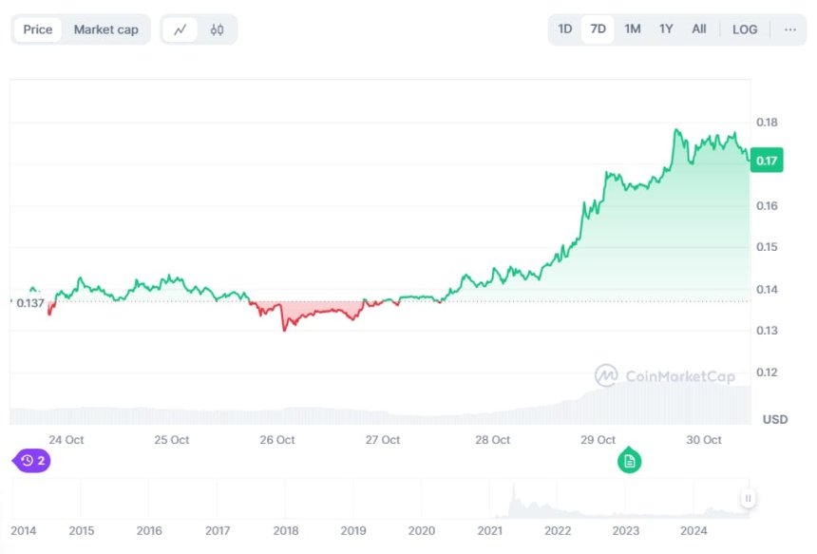Screen dimensions: 817x554
Task: Set time range to 1D
Action: coord(565,29)
